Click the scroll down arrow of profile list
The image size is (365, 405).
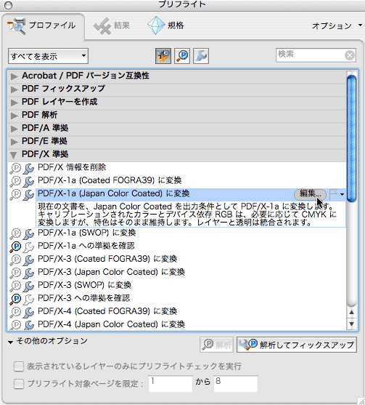coord(352,324)
